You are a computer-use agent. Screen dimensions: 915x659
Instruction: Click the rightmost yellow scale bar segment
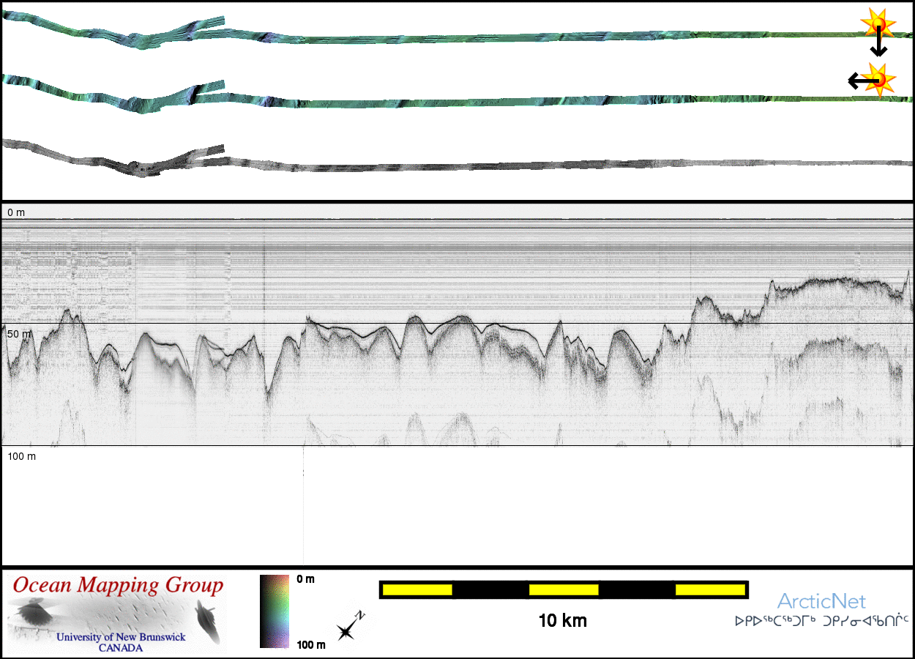[709, 589]
